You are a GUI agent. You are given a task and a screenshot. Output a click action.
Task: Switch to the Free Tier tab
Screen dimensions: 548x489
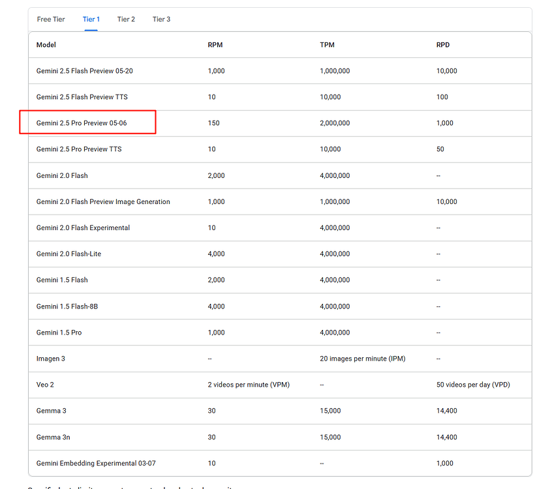pos(51,19)
